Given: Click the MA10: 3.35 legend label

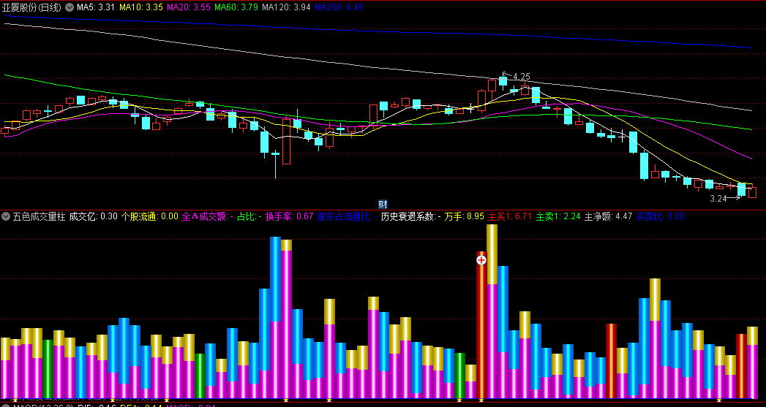Looking at the screenshot, I should point(140,7).
